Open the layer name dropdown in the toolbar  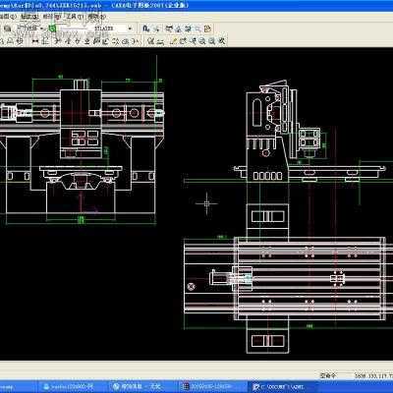30,28
